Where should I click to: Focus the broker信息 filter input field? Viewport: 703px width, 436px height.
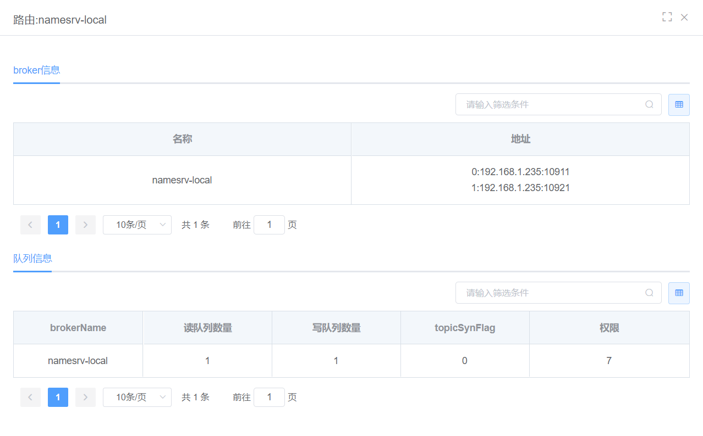coord(558,104)
